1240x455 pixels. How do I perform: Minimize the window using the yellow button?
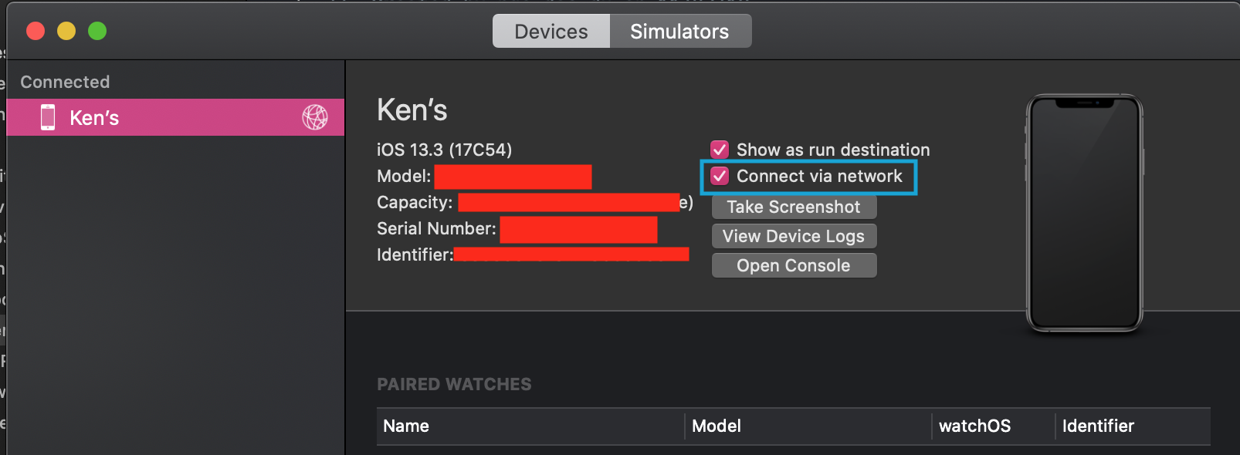pos(66,31)
